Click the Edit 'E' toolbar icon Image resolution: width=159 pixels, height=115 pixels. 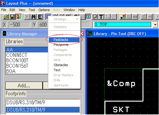coord(40,17)
